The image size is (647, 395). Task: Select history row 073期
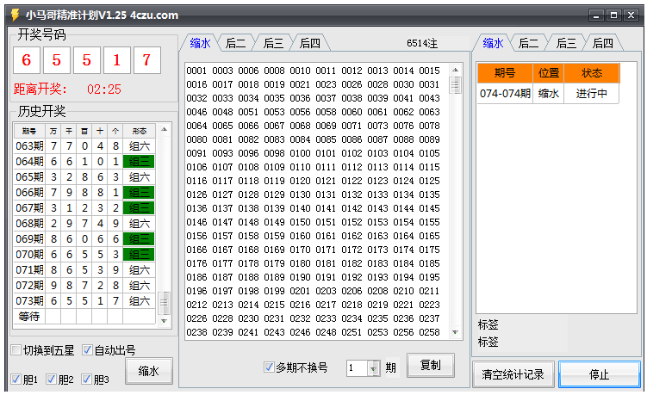(84, 301)
